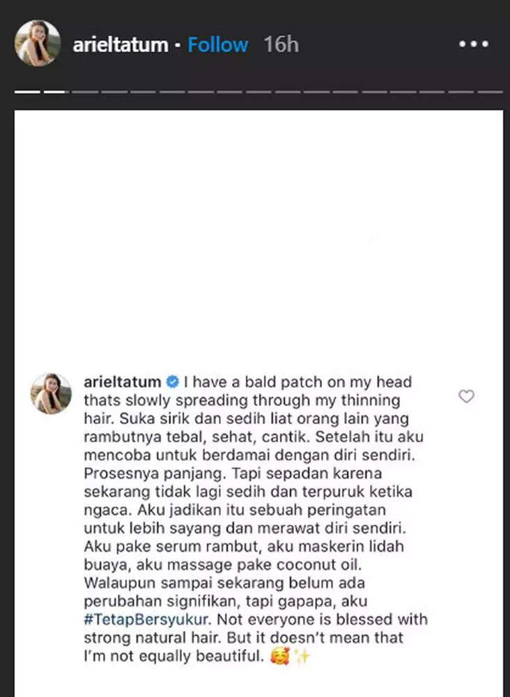This screenshot has width=510, height=697.
Task: Open bold arieltatum username in the caption
Action: tap(123, 382)
